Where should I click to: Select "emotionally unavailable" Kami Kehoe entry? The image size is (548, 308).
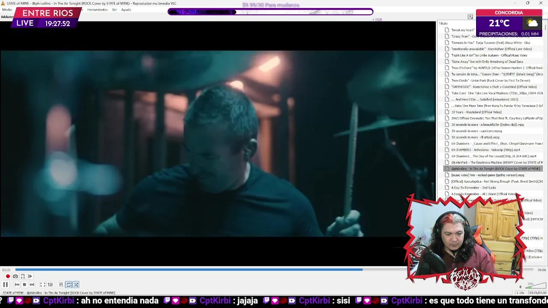point(493,49)
